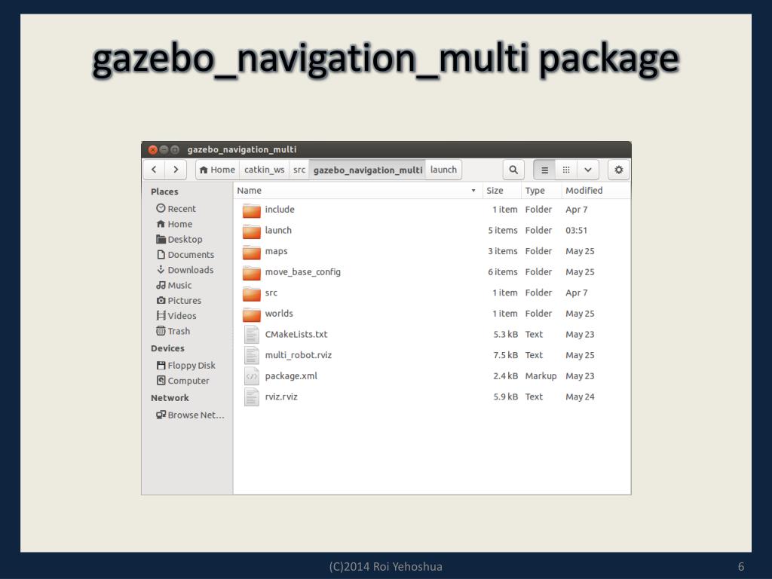Screen dimensions: 772x579
Task: Select gazebo_navigation_multi path segment
Action: (368, 170)
